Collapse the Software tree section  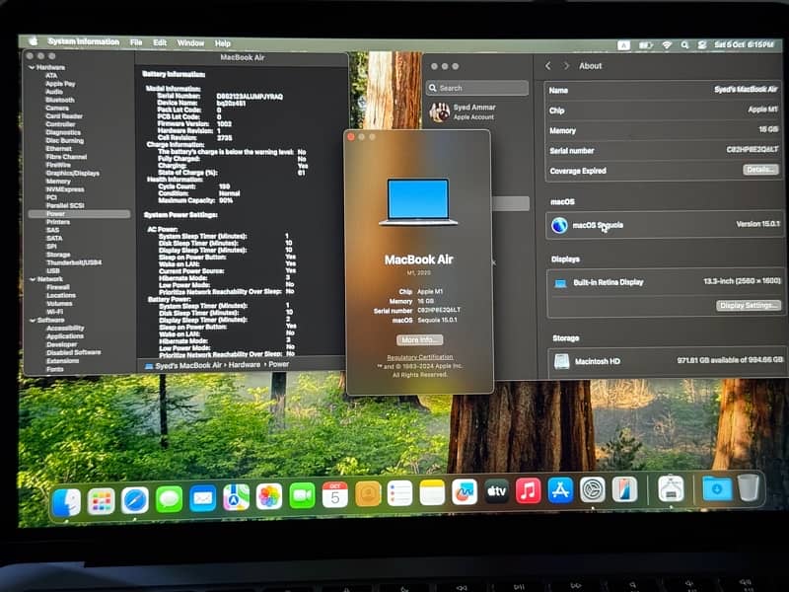(x=32, y=320)
